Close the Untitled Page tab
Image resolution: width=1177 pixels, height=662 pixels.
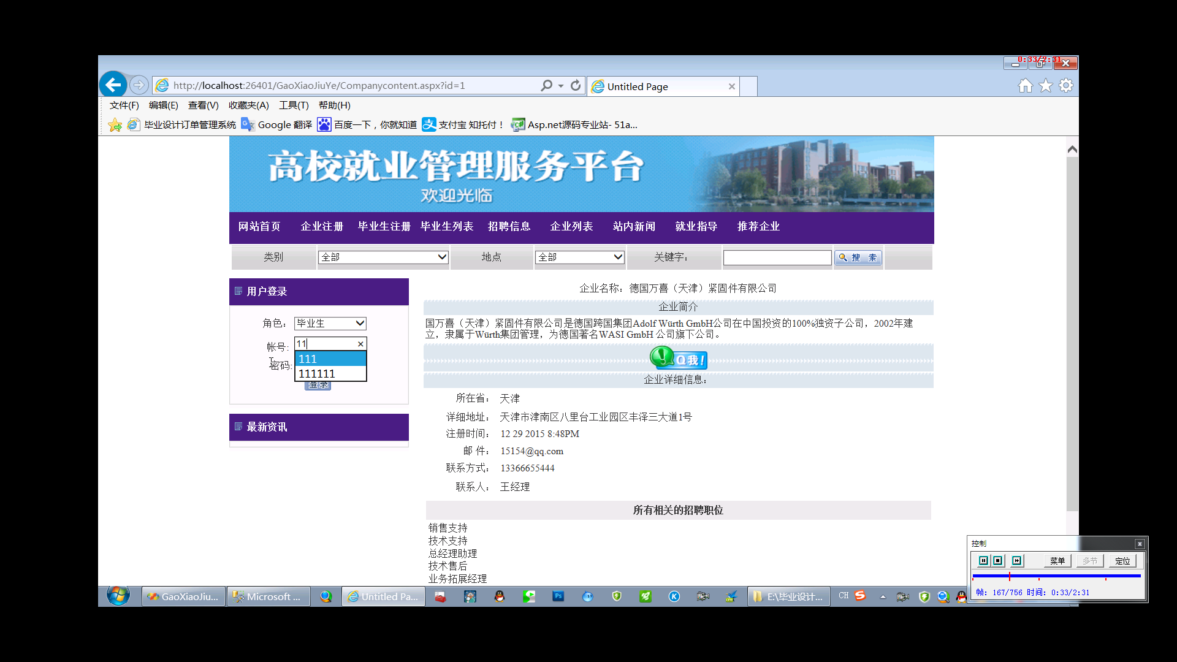pos(731,86)
